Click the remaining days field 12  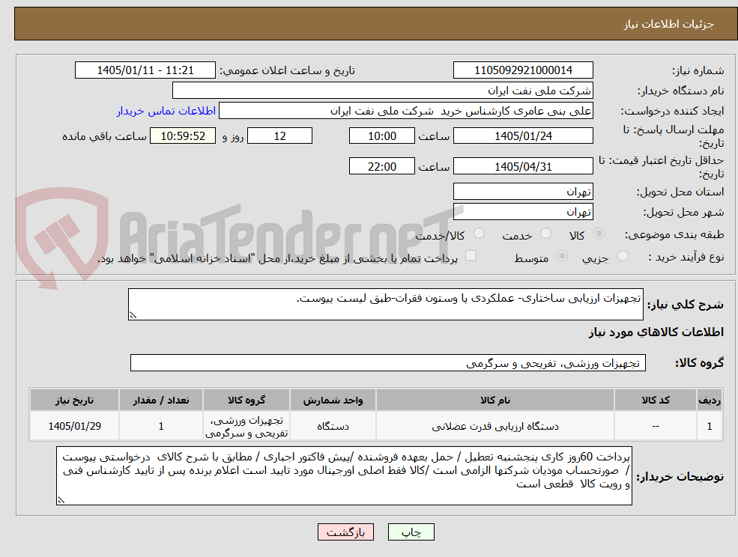pos(279,136)
